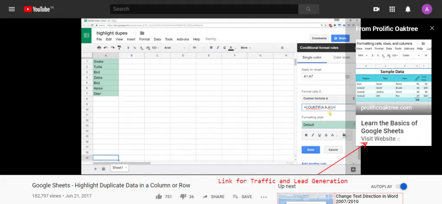Viewport: 442px width, 204px height.
Task: Open the View menu in highlight dupes
Action: pos(119,39)
